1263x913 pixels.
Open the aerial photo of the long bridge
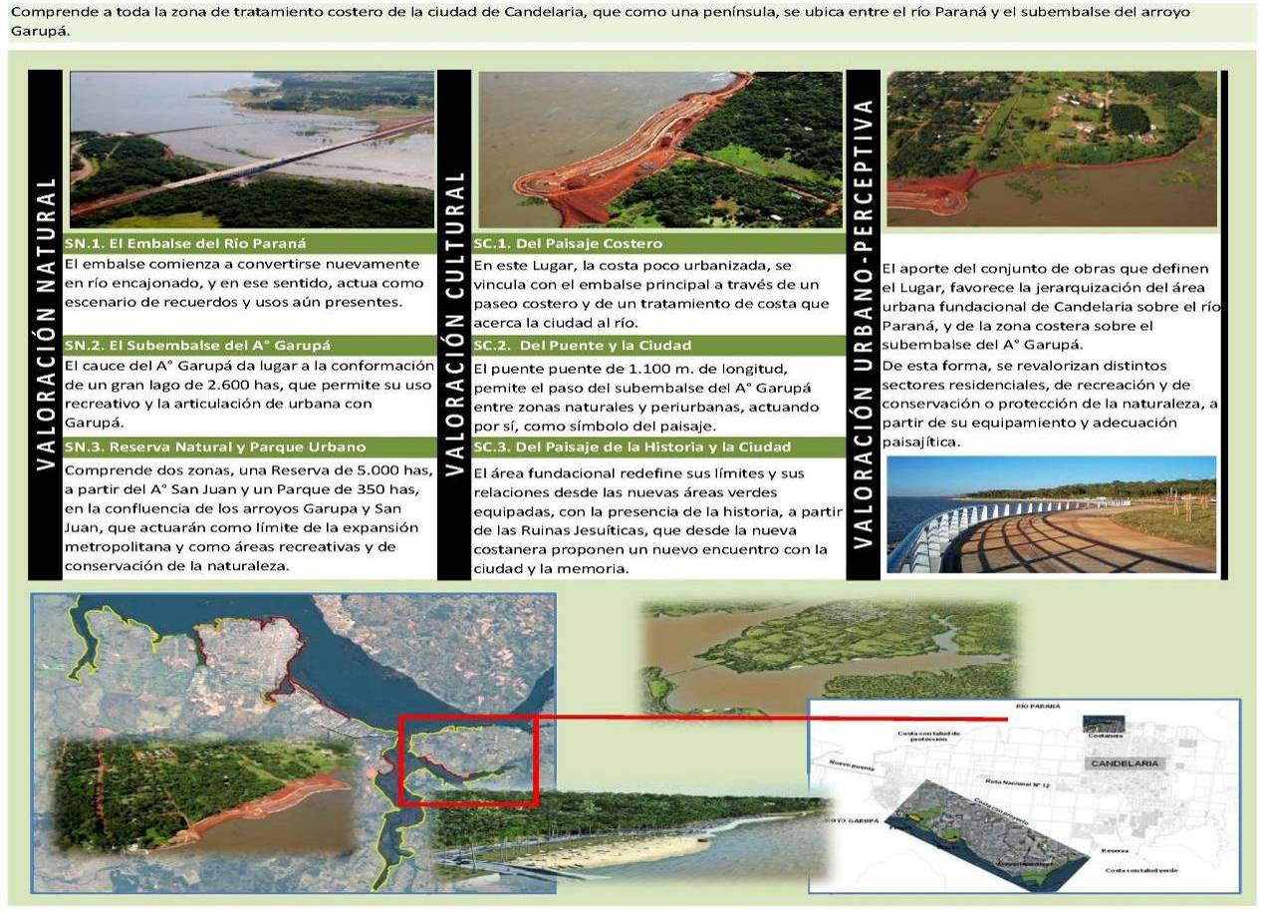(252, 150)
